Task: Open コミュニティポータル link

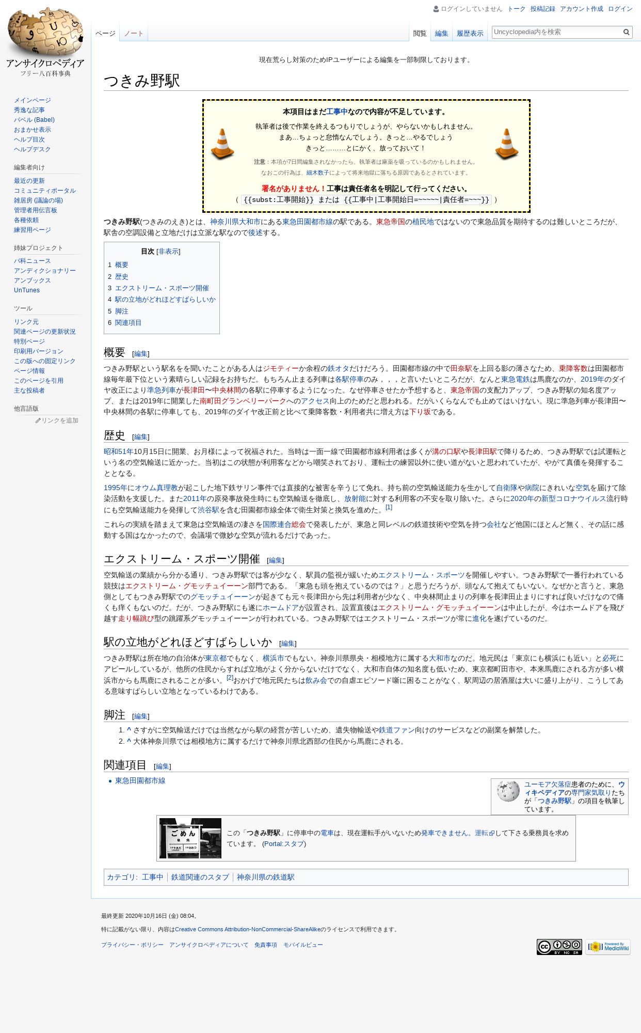Action: [45, 191]
